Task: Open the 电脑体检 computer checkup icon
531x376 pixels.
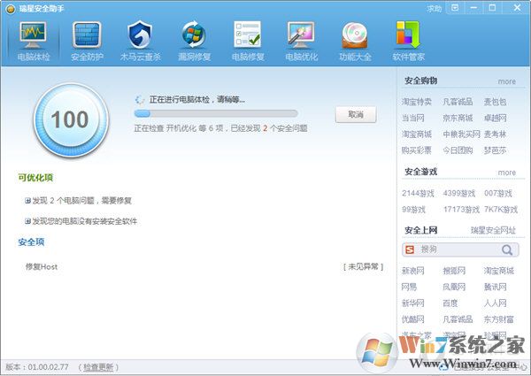Action: 35,41
